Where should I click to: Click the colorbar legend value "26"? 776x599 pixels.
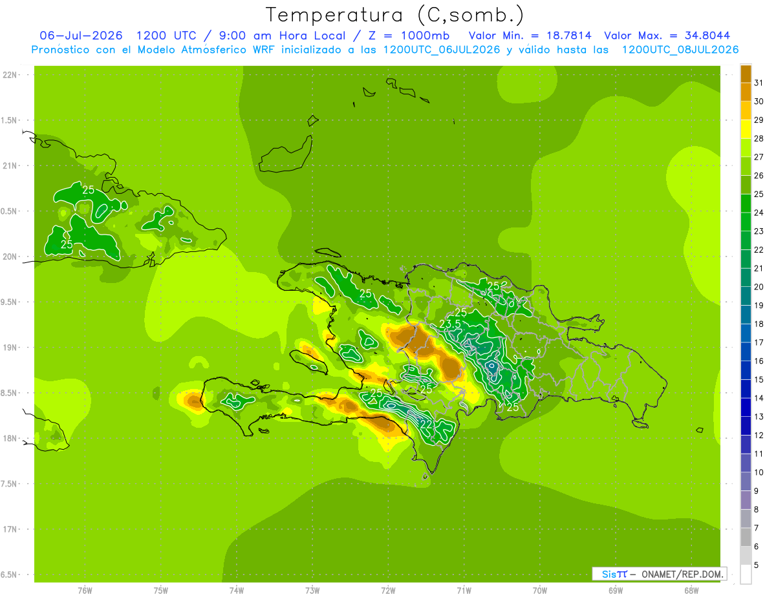point(759,175)
